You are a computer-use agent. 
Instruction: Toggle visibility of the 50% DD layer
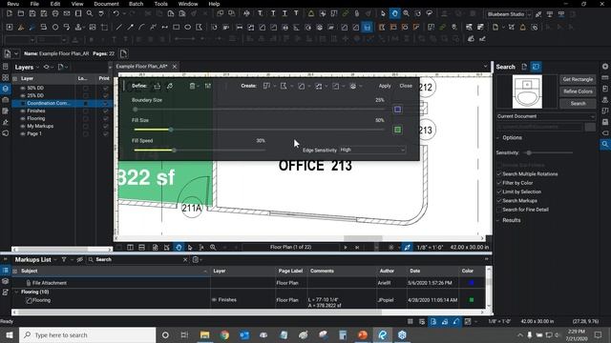(x=23, y=88)
